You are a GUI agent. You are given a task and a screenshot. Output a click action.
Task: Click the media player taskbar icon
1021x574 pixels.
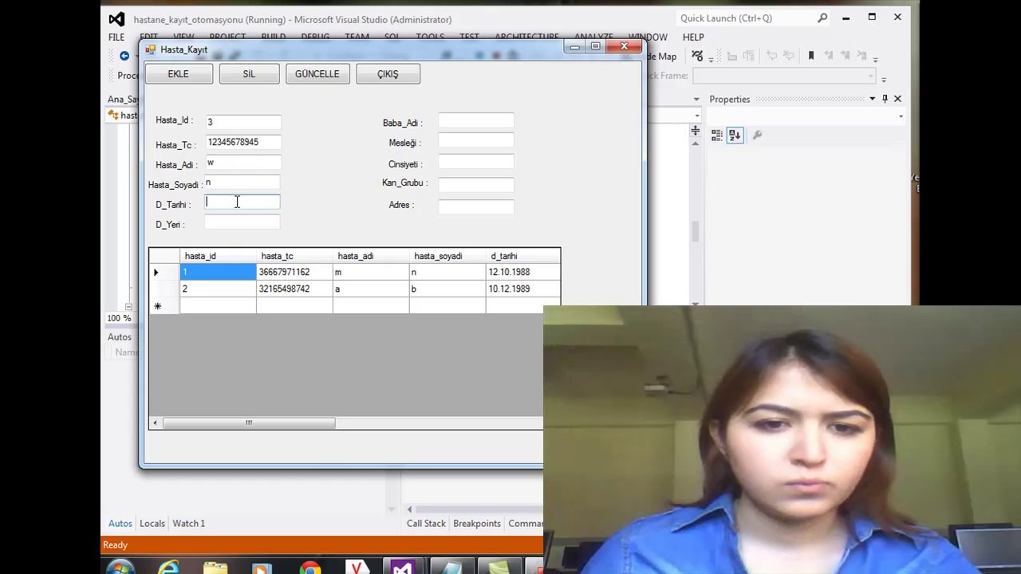coord(262,568)
